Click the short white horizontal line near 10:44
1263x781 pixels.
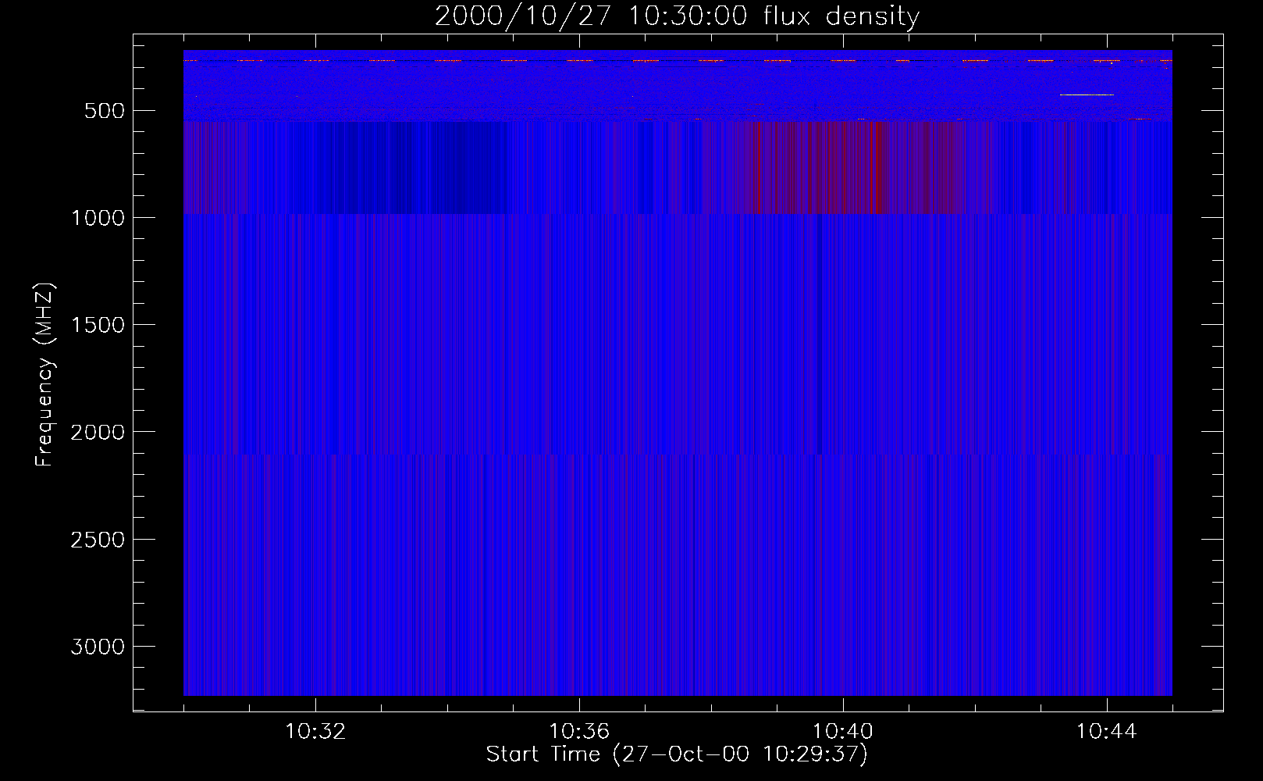[1087, 95]
